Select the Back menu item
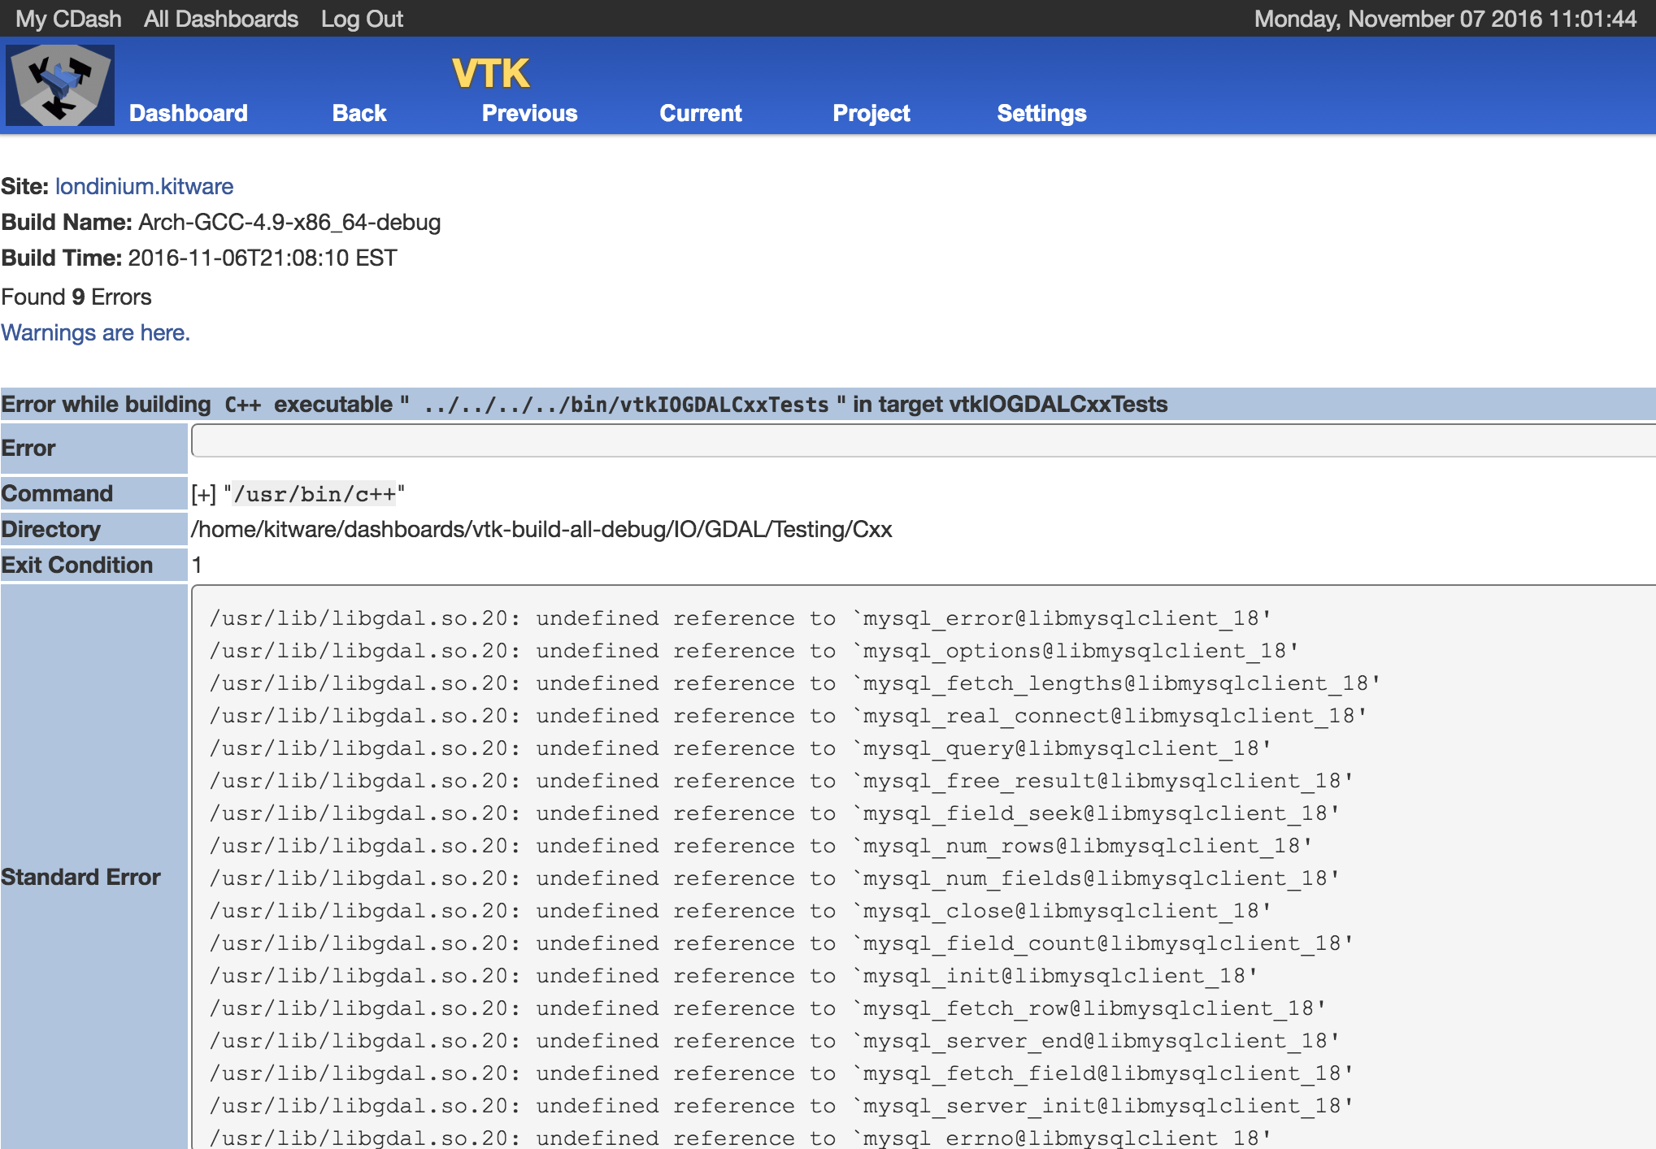1656x1149 pixels. click(x=359, y=113)
